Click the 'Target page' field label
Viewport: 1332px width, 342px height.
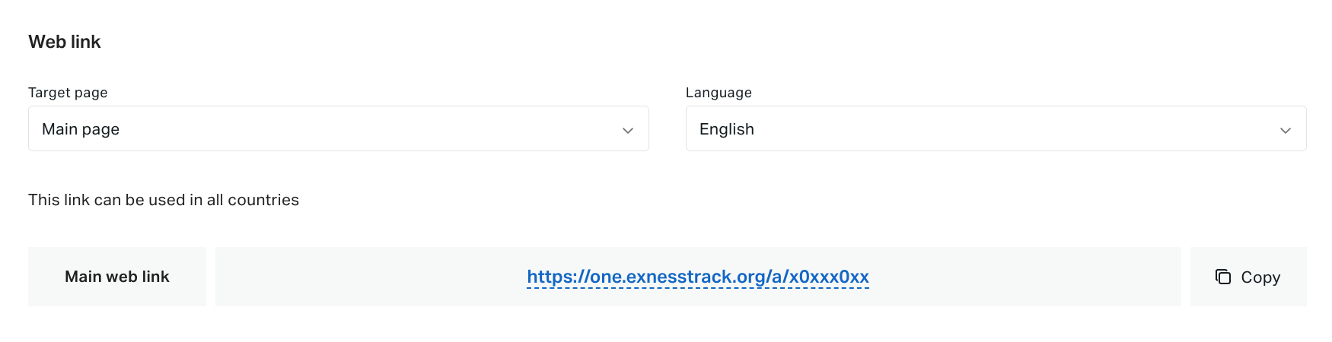[68, 93]
